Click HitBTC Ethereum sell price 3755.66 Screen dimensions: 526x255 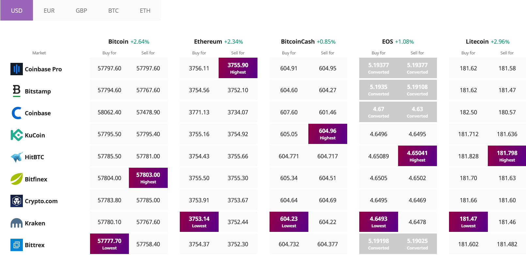click(x=238, y=156)
